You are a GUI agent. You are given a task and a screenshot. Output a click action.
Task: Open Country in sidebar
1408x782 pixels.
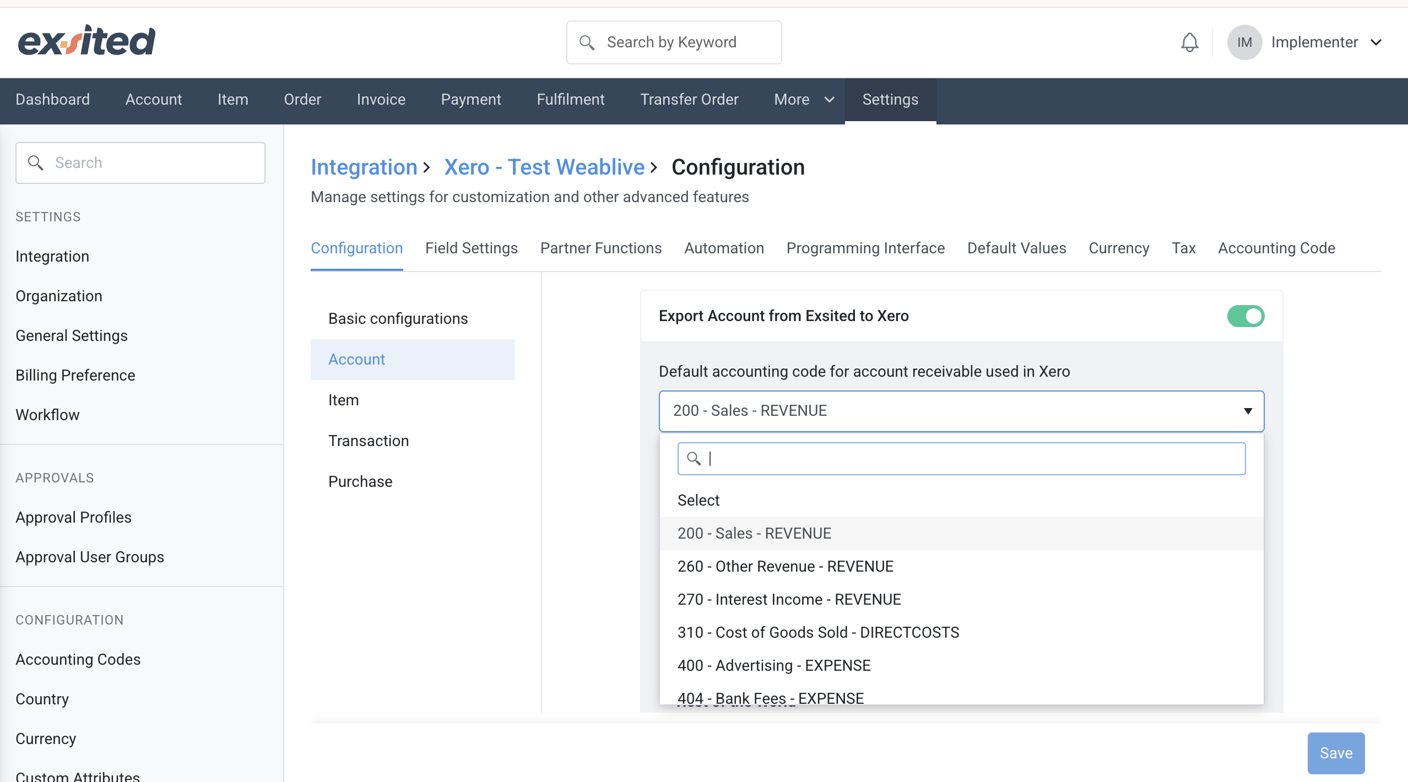coord(42,699)
